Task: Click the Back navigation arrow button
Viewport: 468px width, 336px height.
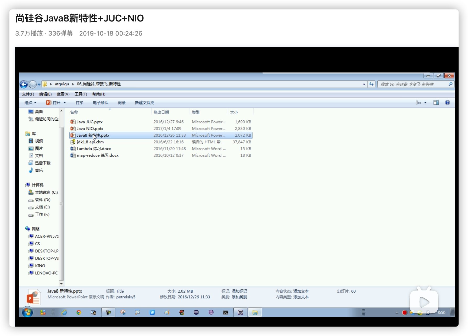Action: [24, 84]
